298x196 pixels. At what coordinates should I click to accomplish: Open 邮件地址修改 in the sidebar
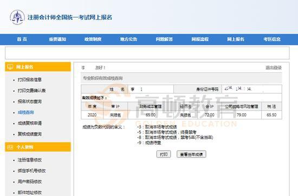coord(30,193)
